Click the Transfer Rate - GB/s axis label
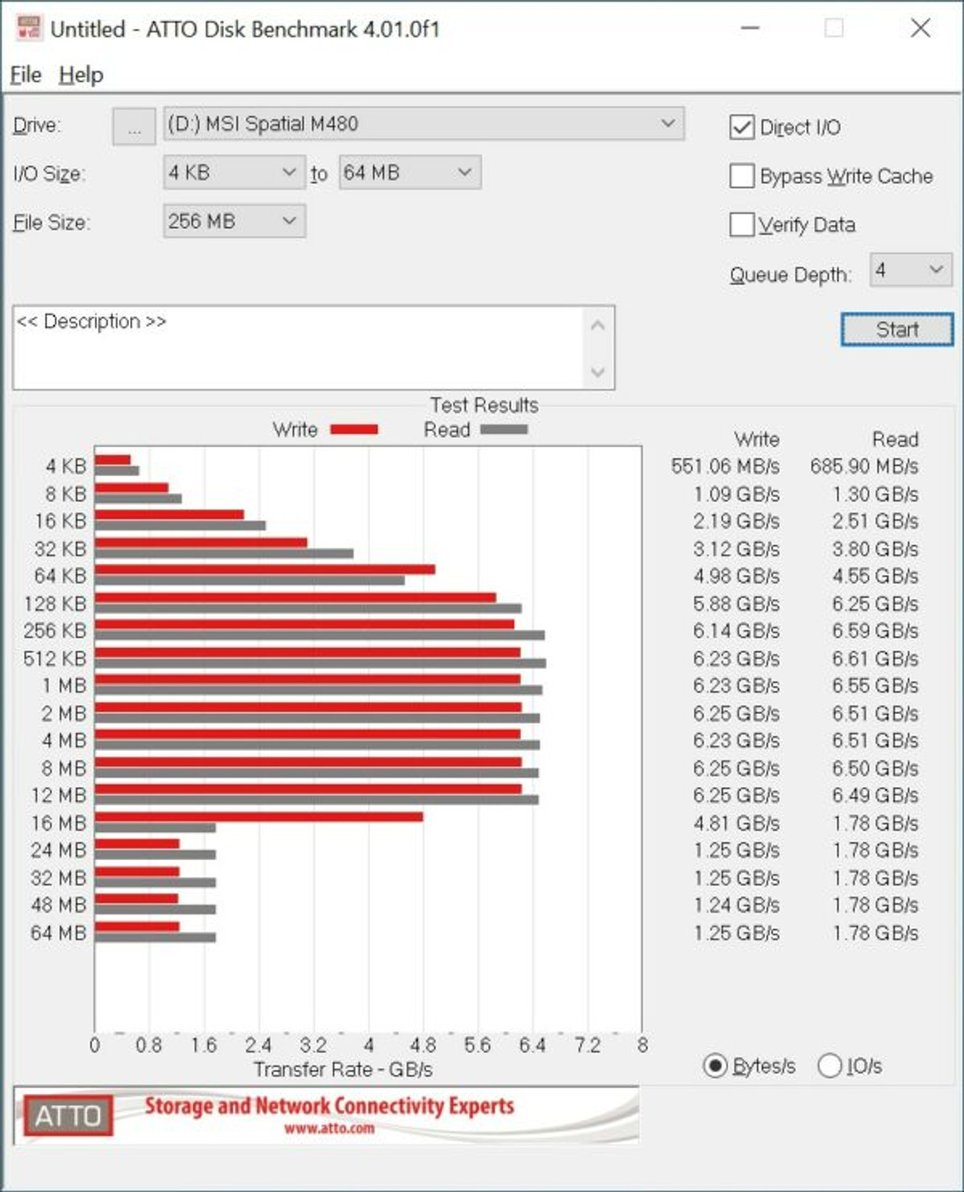The width and height of the screenshot is (964, 1192). point(343,1070)
